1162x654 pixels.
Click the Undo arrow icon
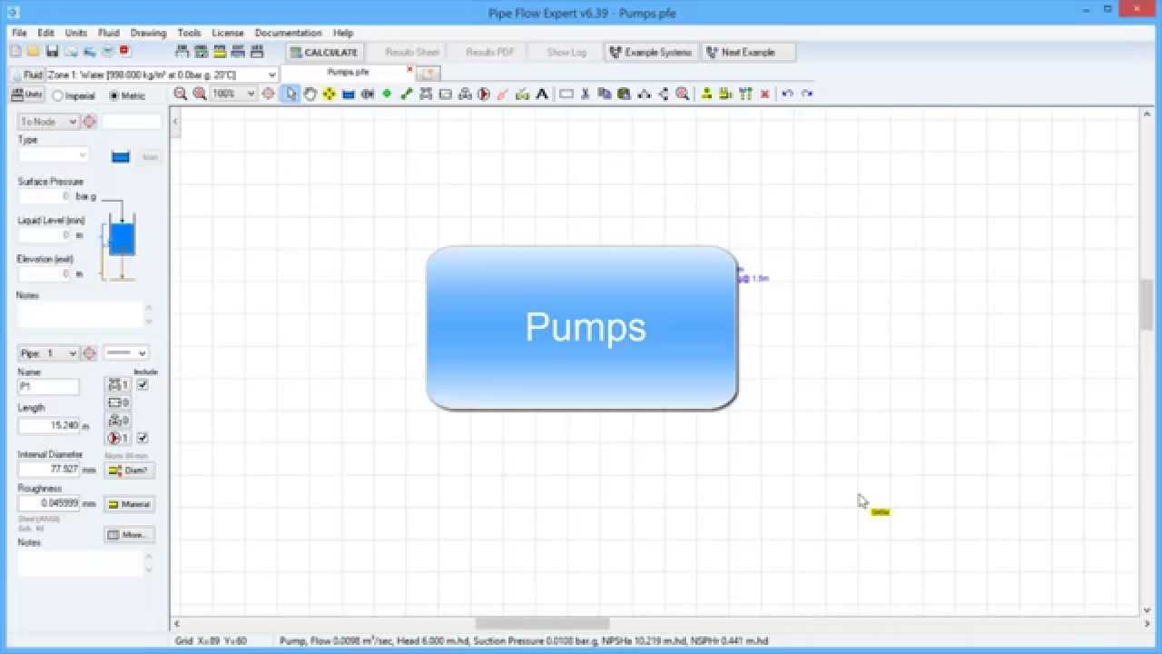(787, 94)
